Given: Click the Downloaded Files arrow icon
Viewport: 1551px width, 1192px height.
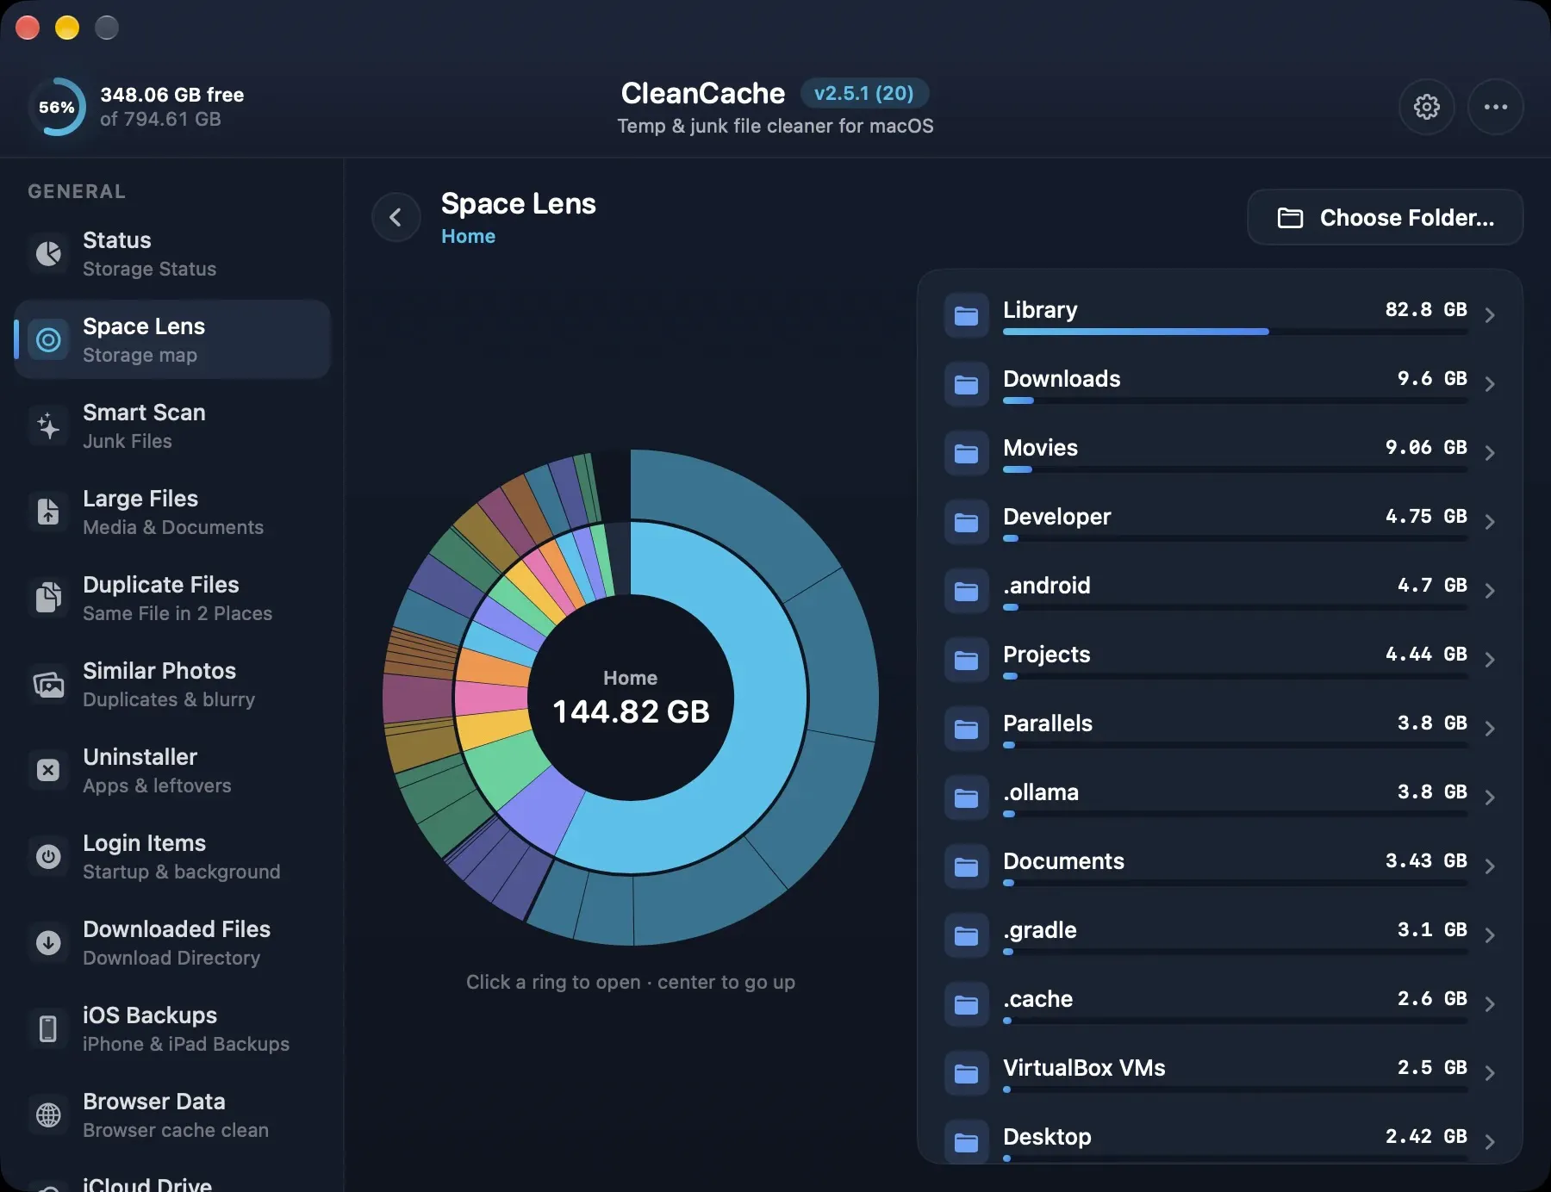Looking at the screenshot, I should [x=48, y=942].
